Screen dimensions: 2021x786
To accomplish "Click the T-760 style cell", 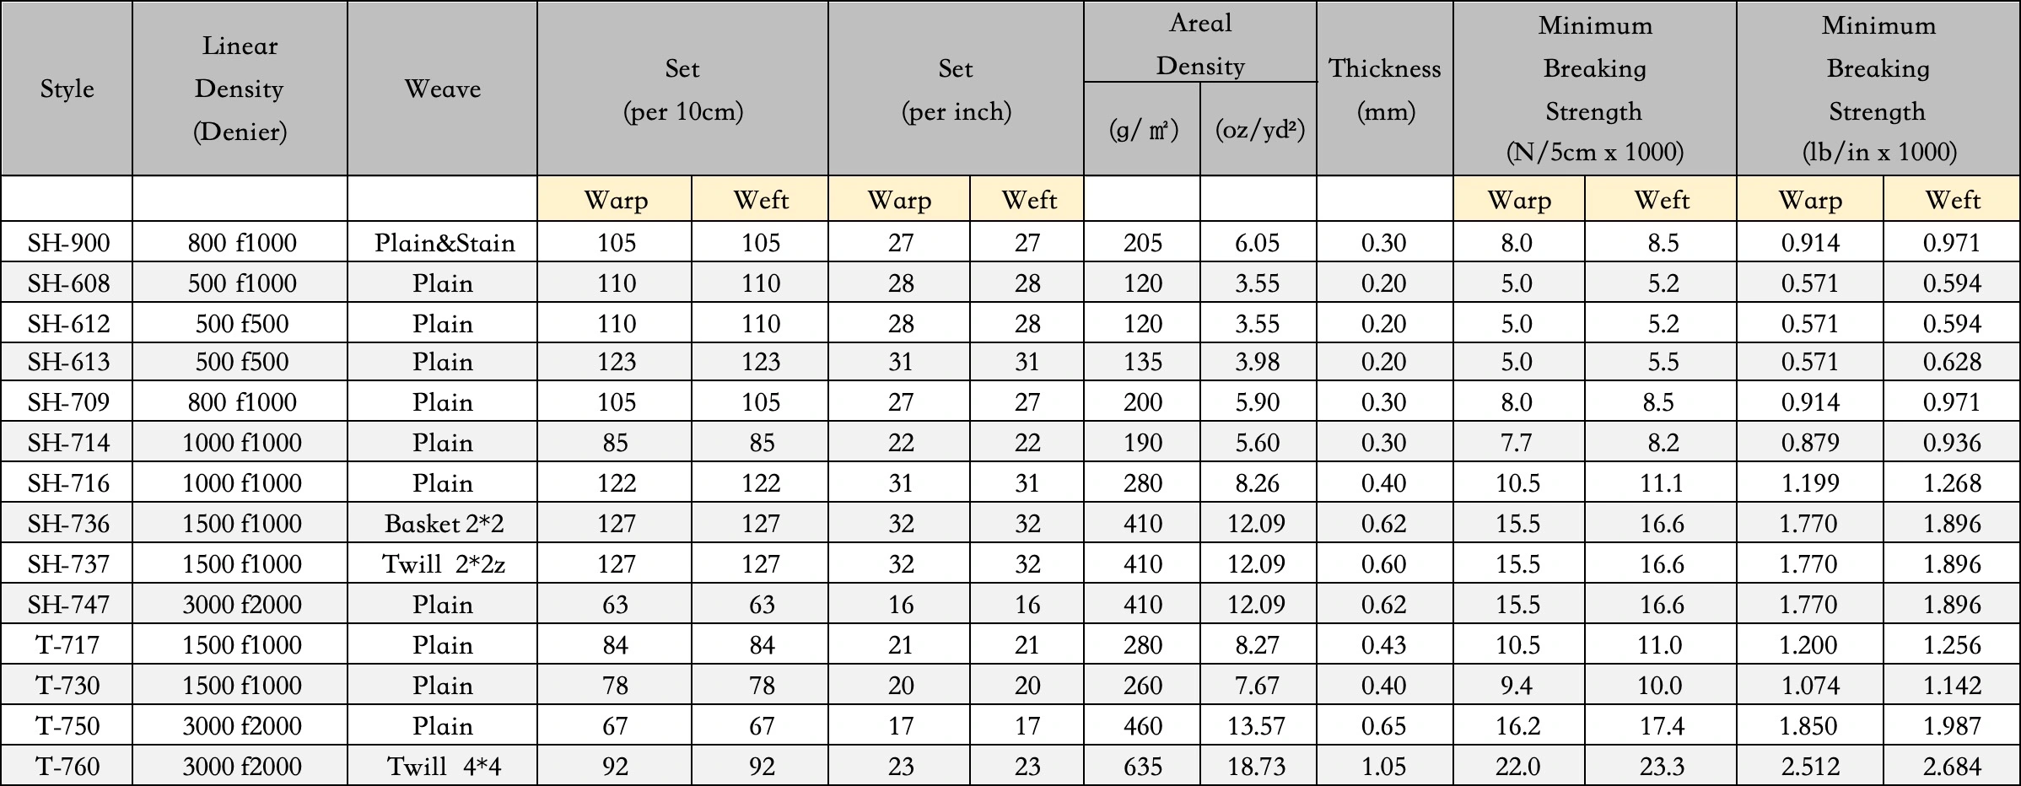I will tap(67, 766).
